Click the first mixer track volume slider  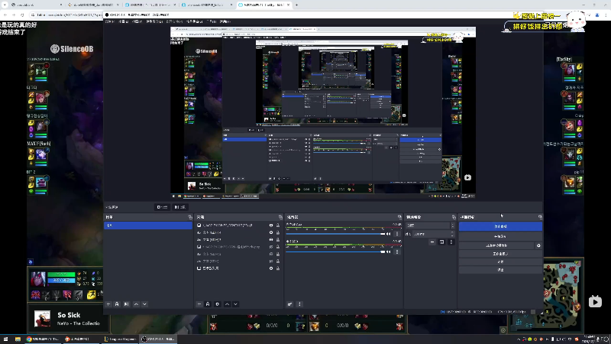coord(335,234)
